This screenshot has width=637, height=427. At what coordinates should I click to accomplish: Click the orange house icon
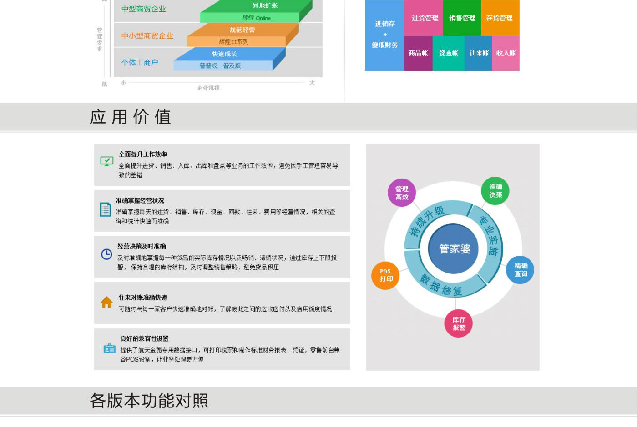point(107,302)
